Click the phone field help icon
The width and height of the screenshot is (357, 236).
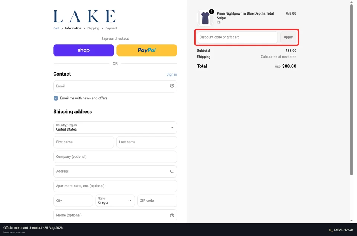coord(172,216)
